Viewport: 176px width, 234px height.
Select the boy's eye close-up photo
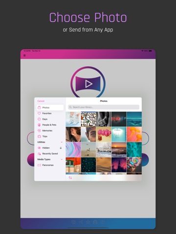point(88,135)
